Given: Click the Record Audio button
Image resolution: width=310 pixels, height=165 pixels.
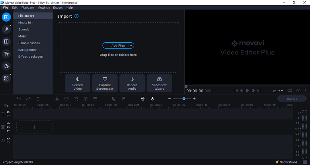Looking at the screenshot, I should click(132, 83).
